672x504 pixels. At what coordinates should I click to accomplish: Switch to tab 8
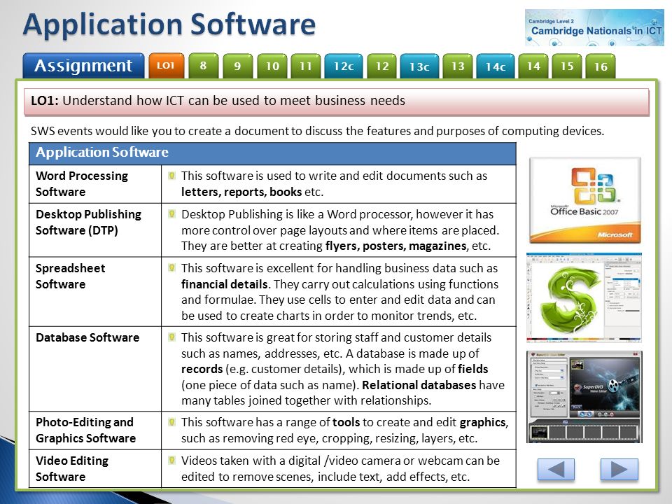pos(203,66)
